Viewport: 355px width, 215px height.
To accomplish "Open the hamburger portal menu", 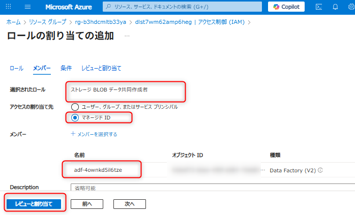I will click(27, 7).
